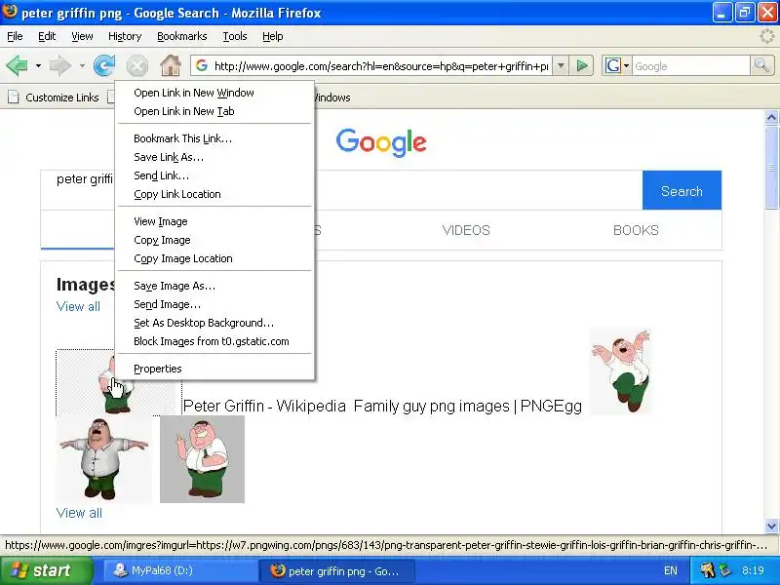Click the scrollbar up arrow
The width and height of the screenshot is (780, 585).
pos(771,117)
